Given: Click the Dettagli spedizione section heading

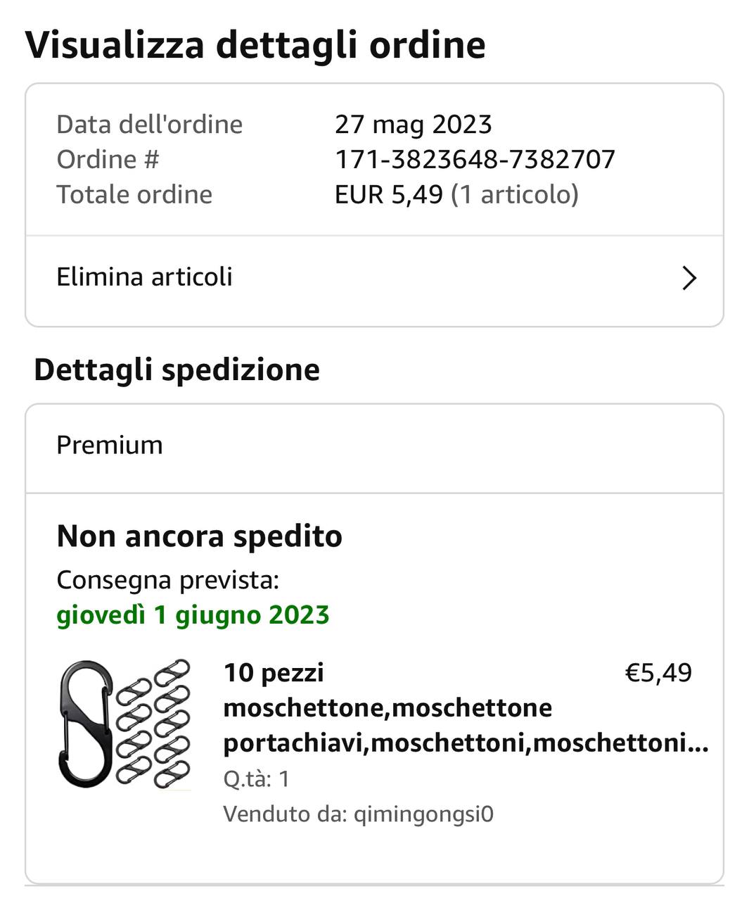Looking at the screenshot, I should 177,370.
